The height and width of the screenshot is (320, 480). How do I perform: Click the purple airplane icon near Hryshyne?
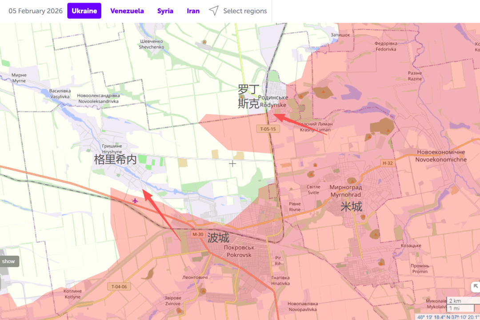(x=135, y=201)
